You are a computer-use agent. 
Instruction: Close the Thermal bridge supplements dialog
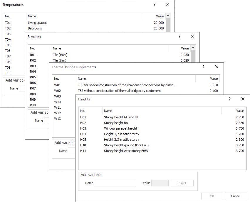click(x=217, y=67)
